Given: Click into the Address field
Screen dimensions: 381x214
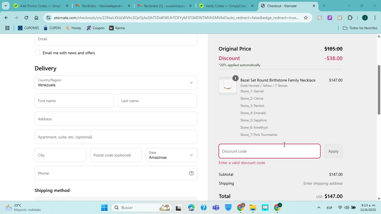Looking at the screenshot, I should pos(116,119).
